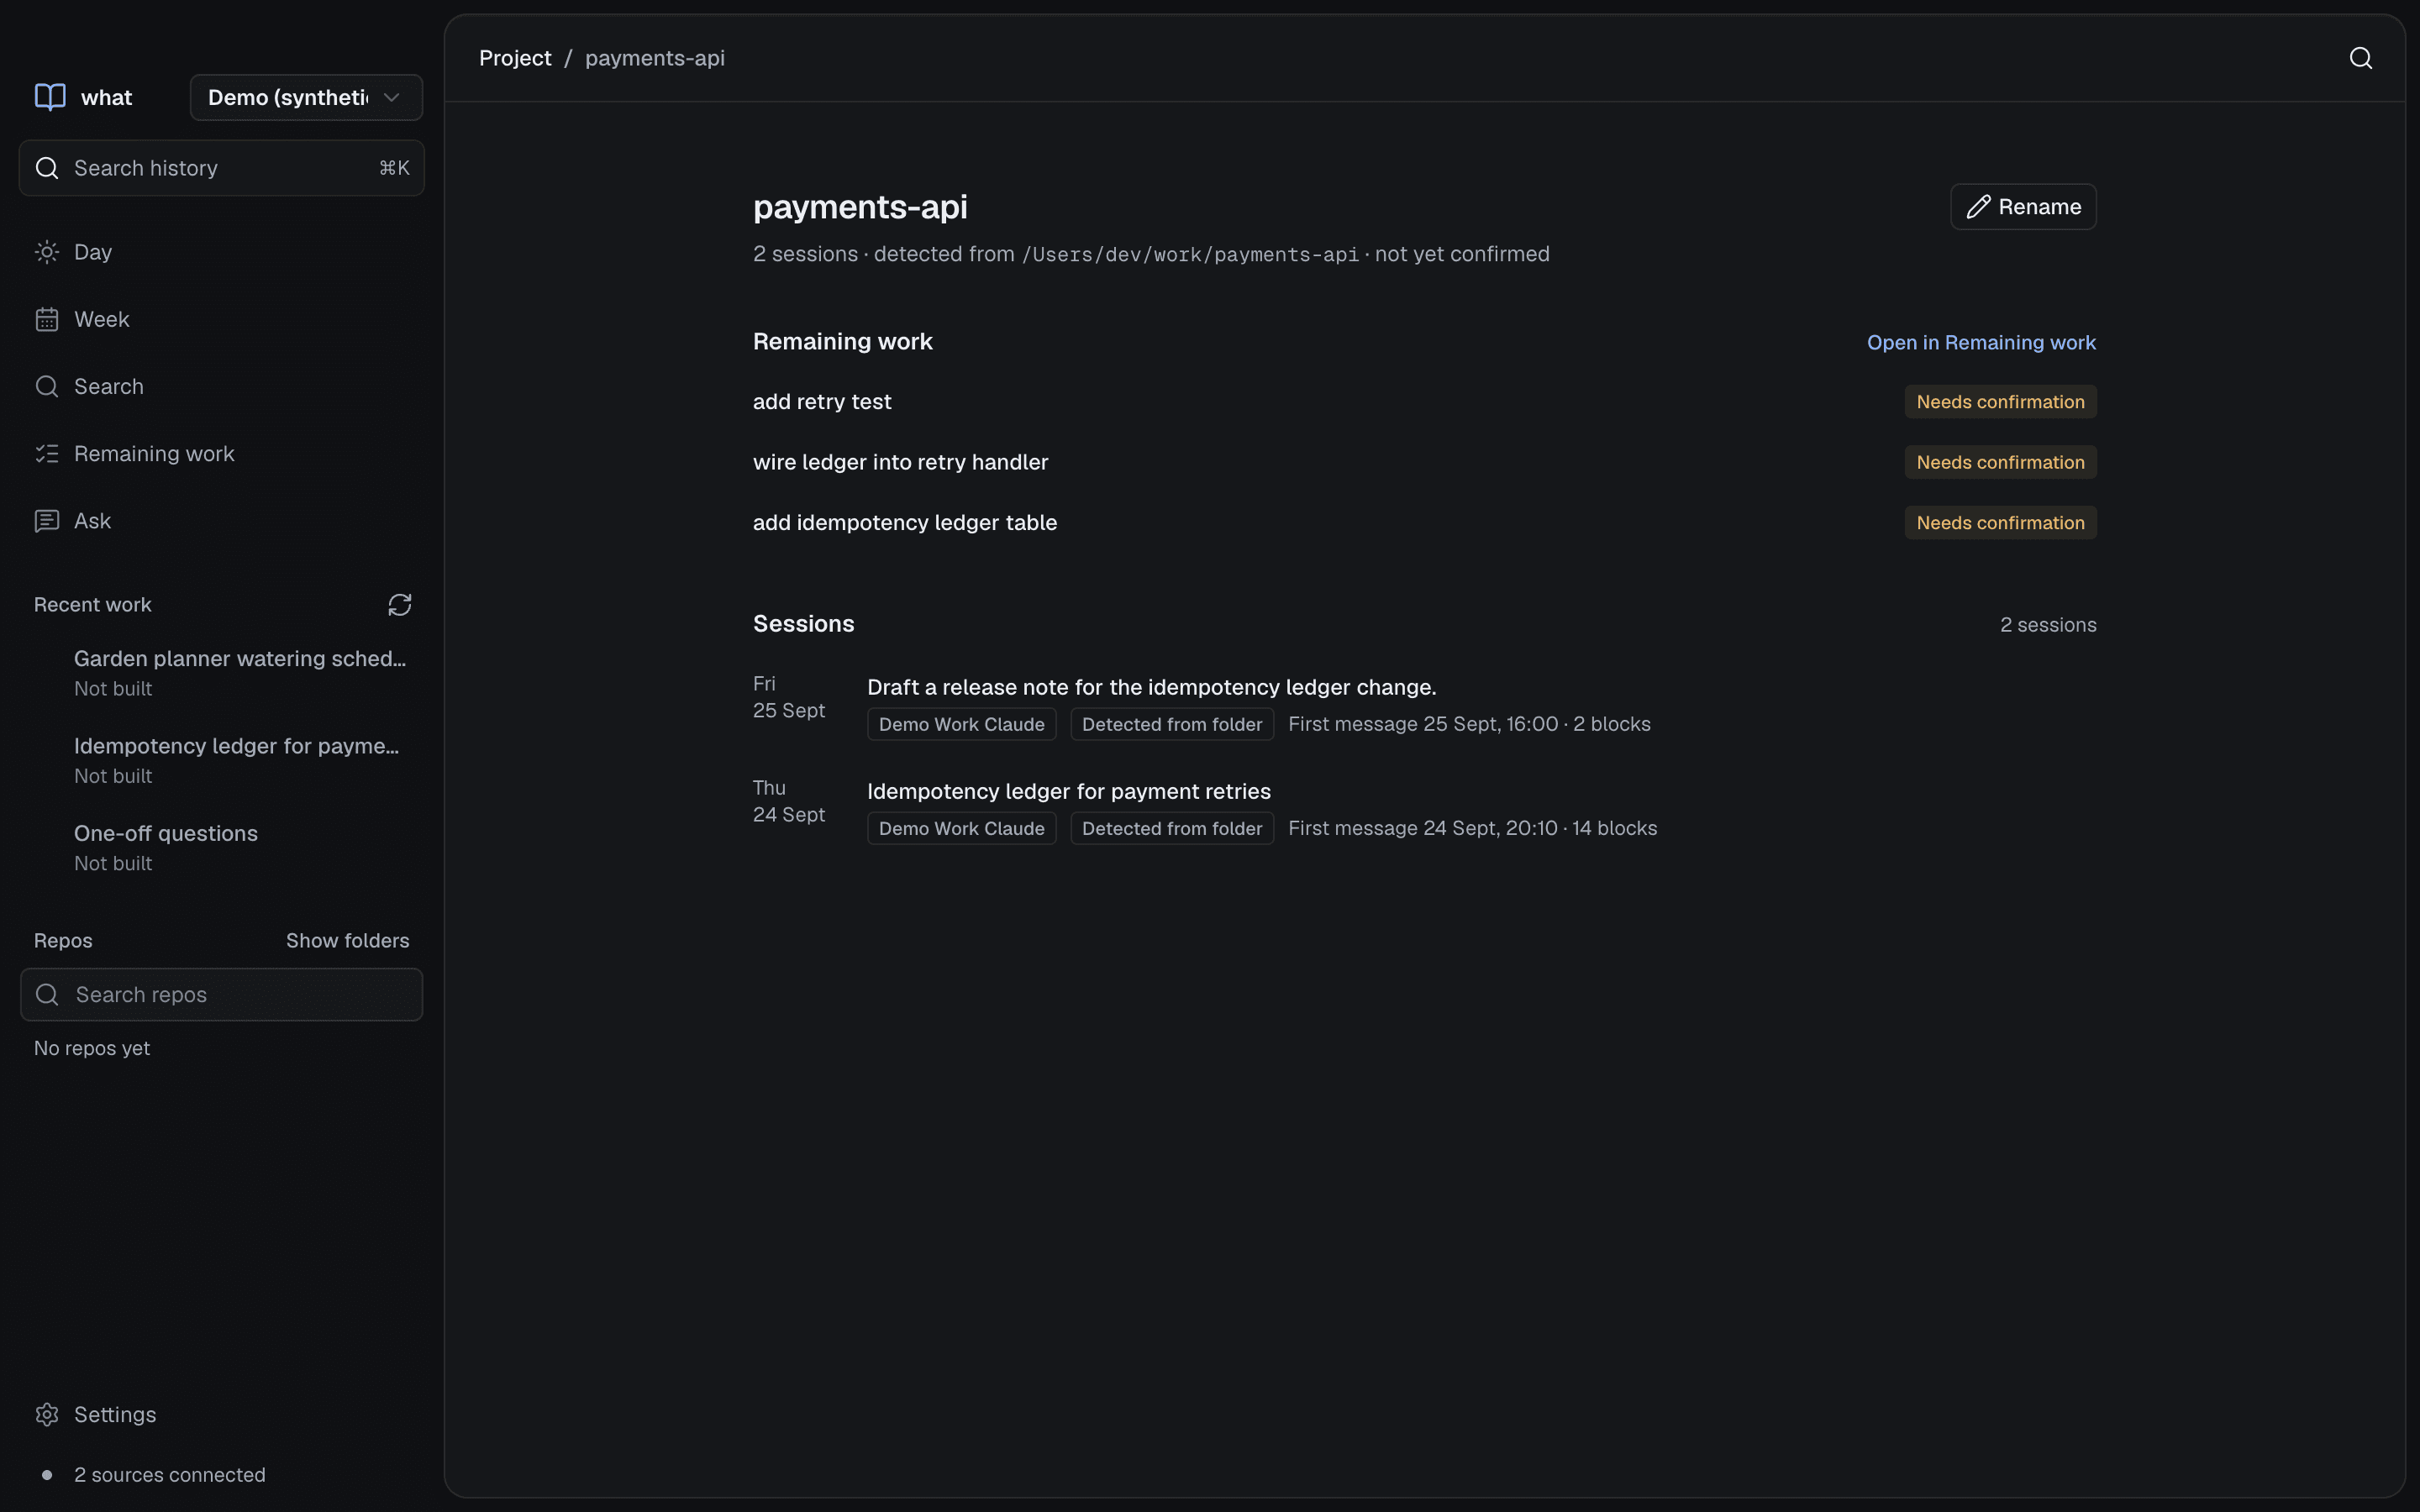Open Idempotency ledger for payme… recent item
This screenshot has height=1512, width=2420.
(x=222, y=760)
